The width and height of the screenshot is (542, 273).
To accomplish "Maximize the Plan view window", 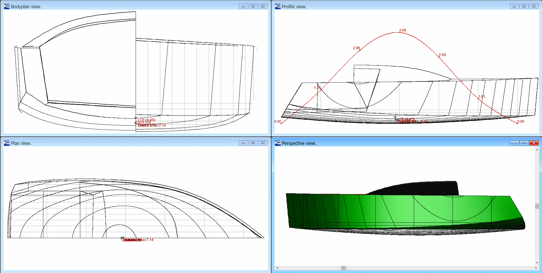I will [253, 143].
